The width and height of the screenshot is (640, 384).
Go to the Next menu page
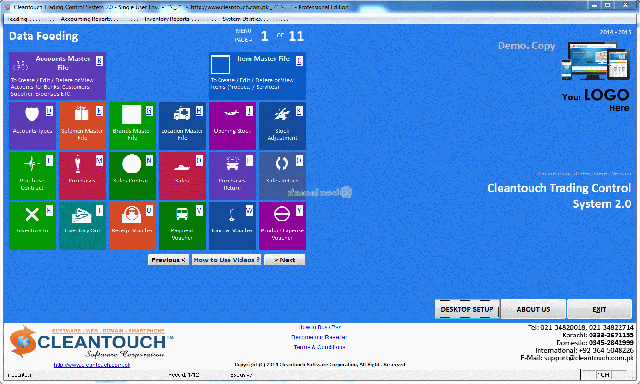pos(285,260)
